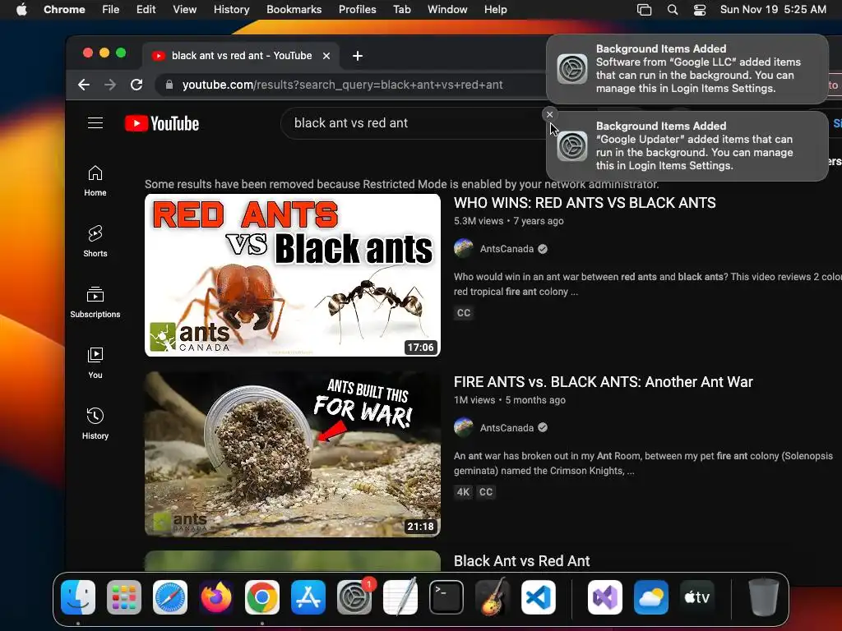Open the 'Black Ant vs Red Ant' video title
The width and height of the screenshot is (842, 631).
pyautogui.click(x=521, y=561)
